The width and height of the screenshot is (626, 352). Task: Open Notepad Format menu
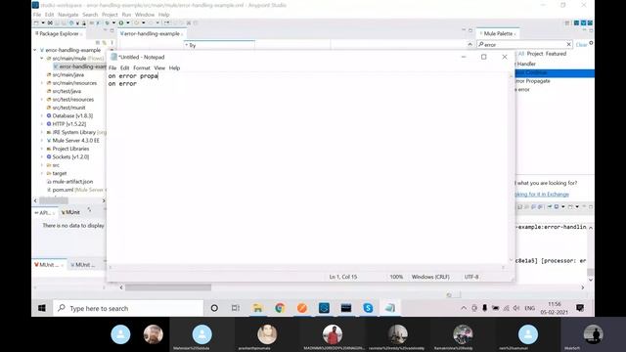tap(142, 67)
